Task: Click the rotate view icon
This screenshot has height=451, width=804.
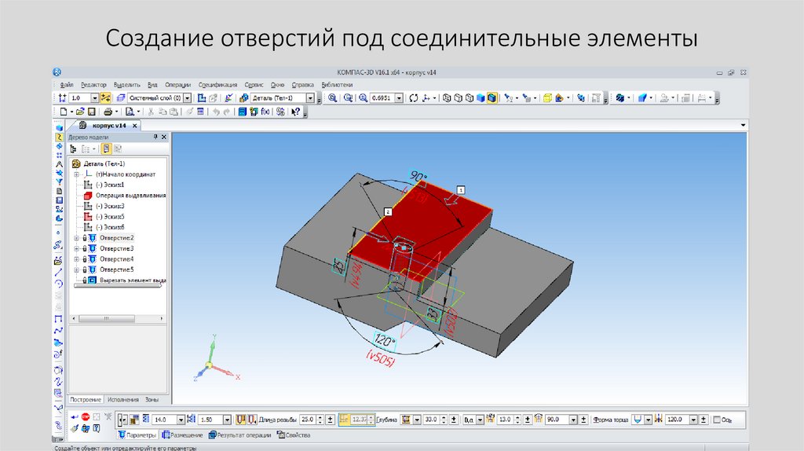Action: point(413,97)
